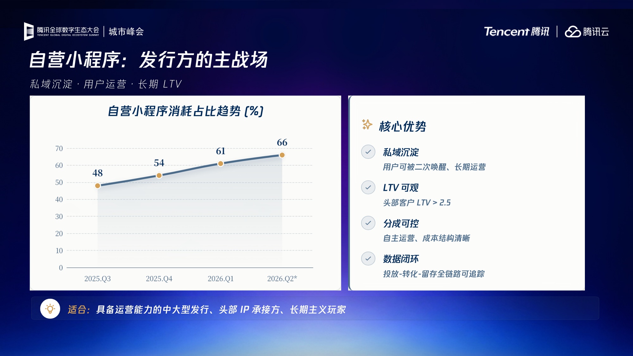Click the x-axis label 2025.Q4

159,278
